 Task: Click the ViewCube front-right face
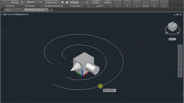(175, 28)
